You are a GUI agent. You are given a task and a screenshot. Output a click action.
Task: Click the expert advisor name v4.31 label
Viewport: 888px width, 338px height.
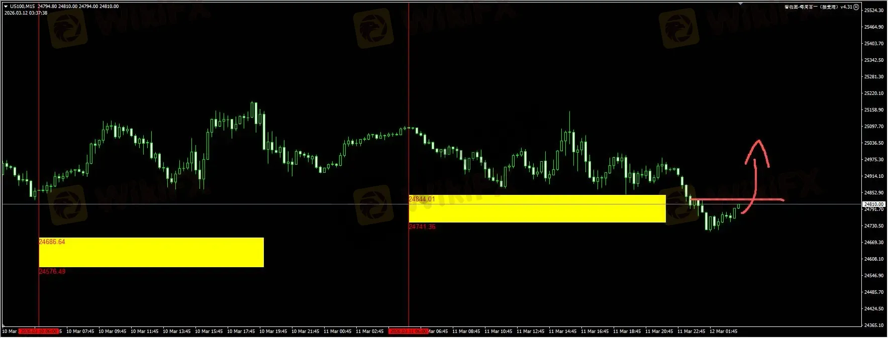point(818,7)
